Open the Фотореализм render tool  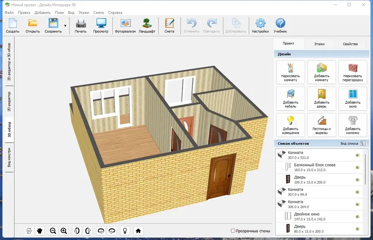click(x=125, y=26)
